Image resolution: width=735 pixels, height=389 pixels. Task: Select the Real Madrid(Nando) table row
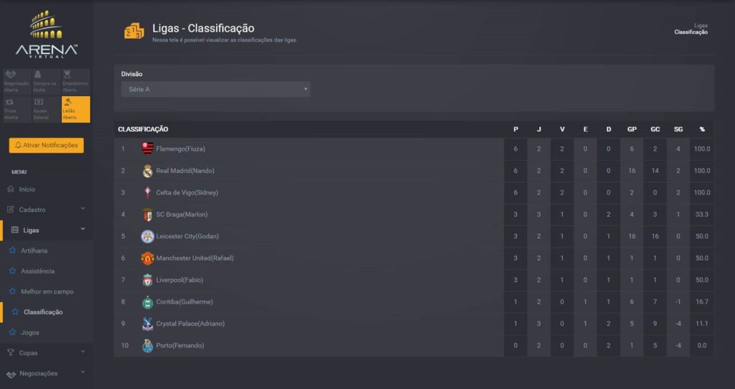(414, 171)
